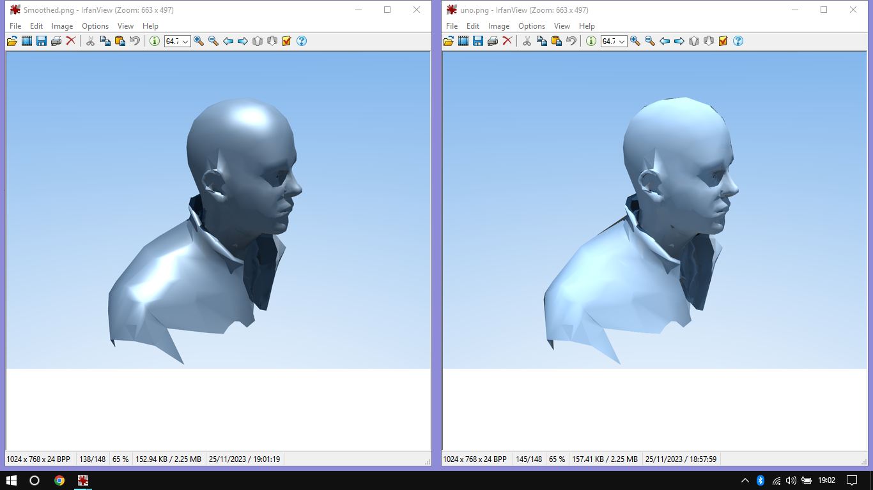873x490 pixels.
Task: Go to next image arrow in Smoothed.png window
Action: [243, 41]
